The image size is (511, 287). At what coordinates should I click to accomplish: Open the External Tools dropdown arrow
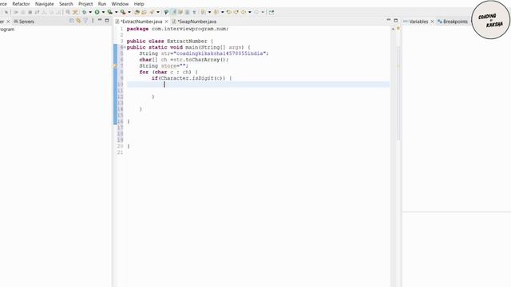(x=129, y=12)
